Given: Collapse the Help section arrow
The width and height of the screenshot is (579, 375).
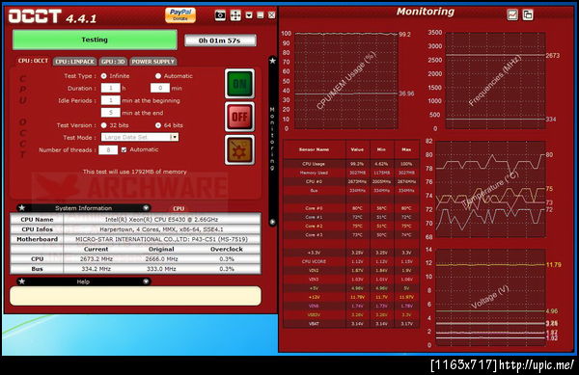Looking at the screenshot, I should tap(146, 281).
